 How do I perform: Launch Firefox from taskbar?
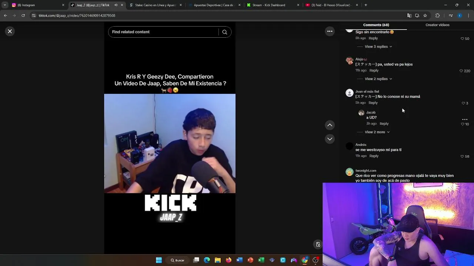(x=228, y=260)
